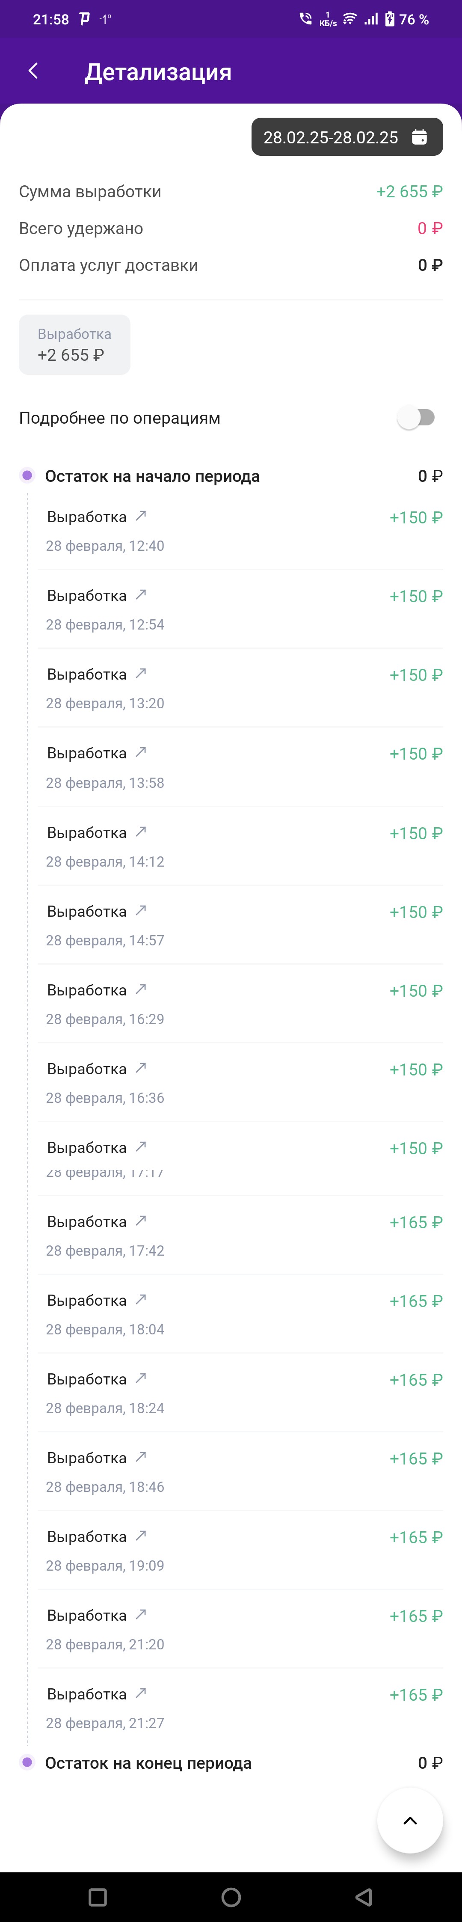The height and width of the screenshot is (1922, 462).
Task: Tap Остаток на конец периода row
Action: [x=231, y=1762]
